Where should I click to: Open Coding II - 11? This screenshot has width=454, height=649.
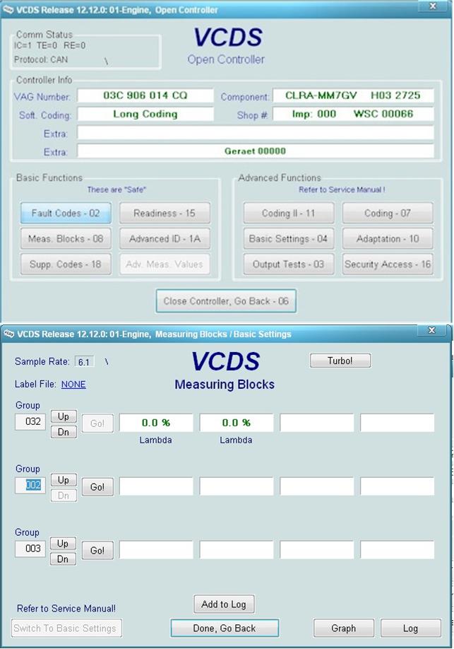pyautogui.click(x=289, y=214)
